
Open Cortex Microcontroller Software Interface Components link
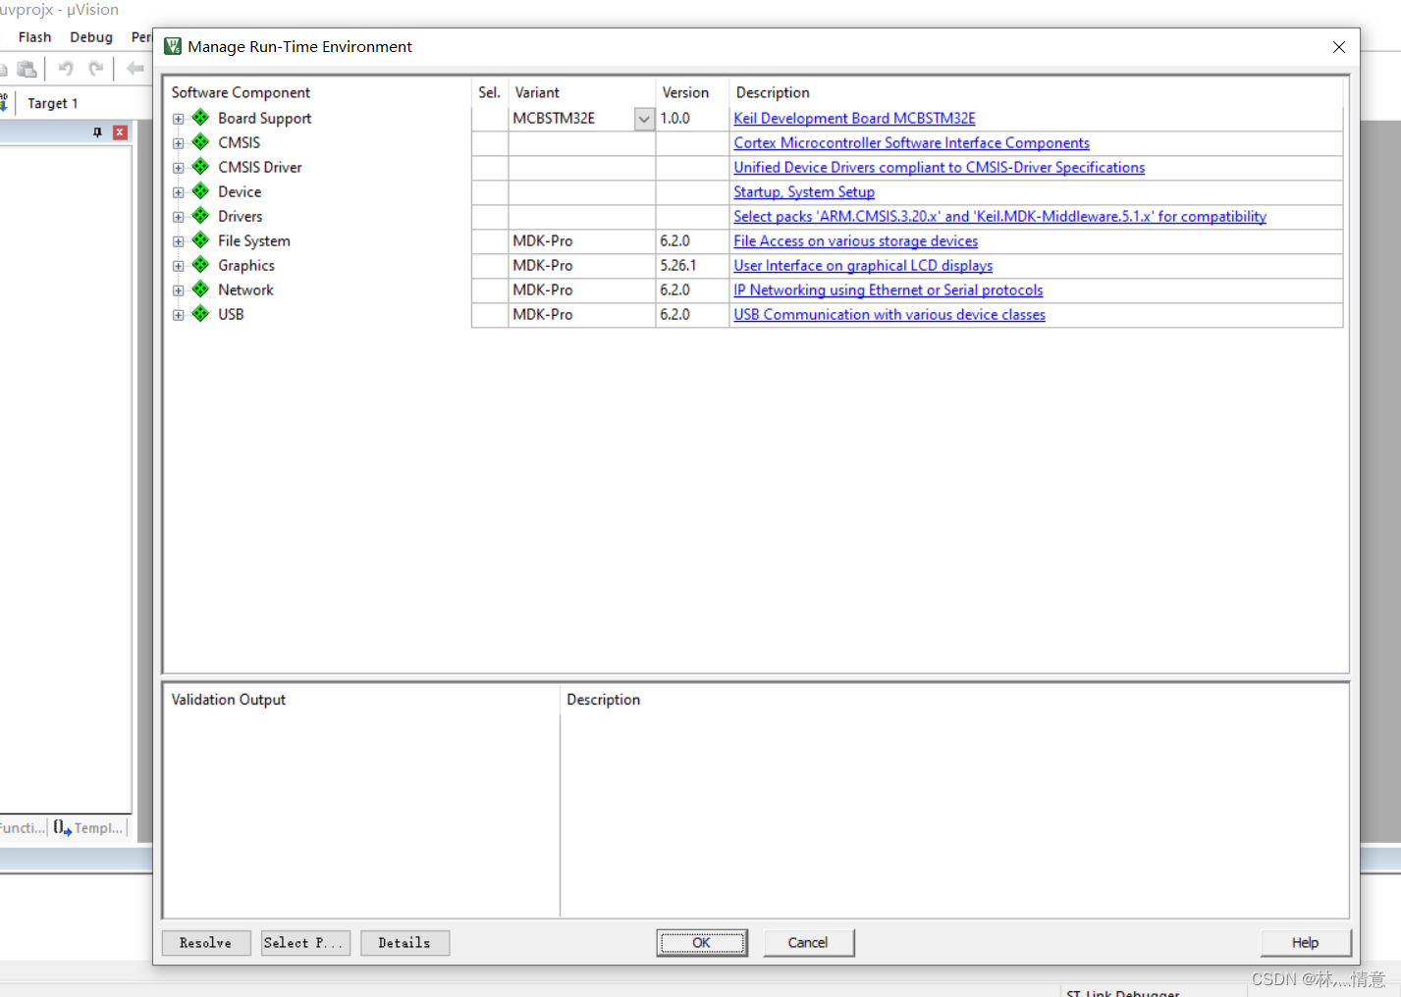tap(911, 142)
